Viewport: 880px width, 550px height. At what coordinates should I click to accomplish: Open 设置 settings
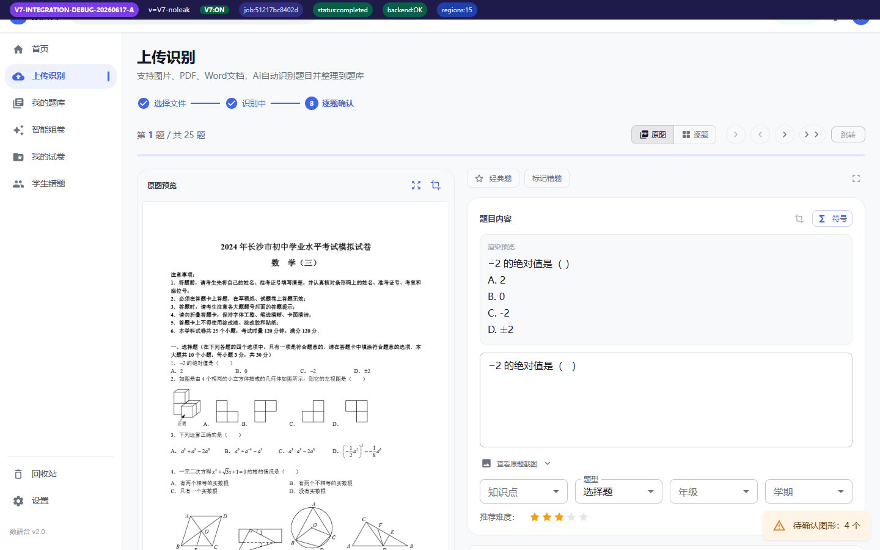(x=61, y=501)
